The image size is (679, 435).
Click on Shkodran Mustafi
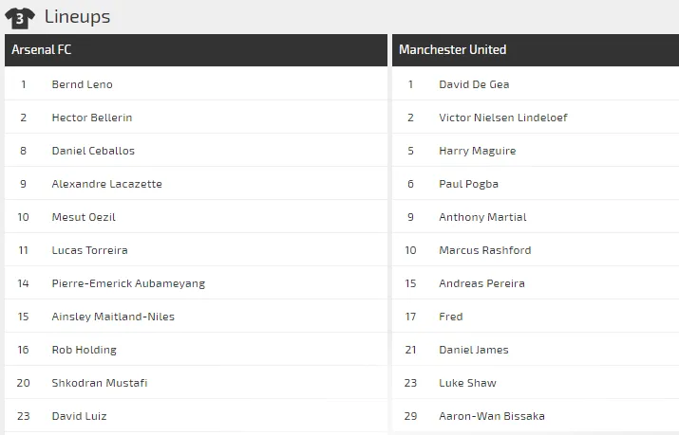click(99, 383)
